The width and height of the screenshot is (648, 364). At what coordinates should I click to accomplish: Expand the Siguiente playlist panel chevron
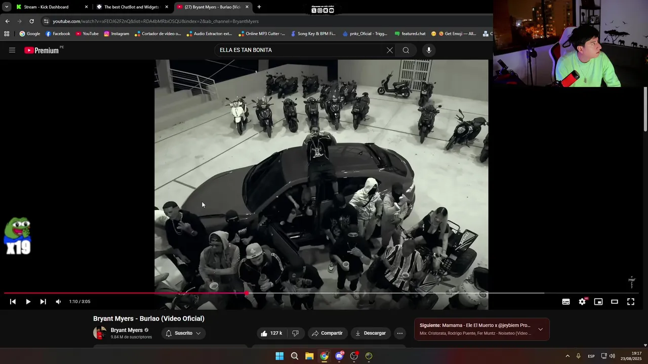(x=540, y=329)
